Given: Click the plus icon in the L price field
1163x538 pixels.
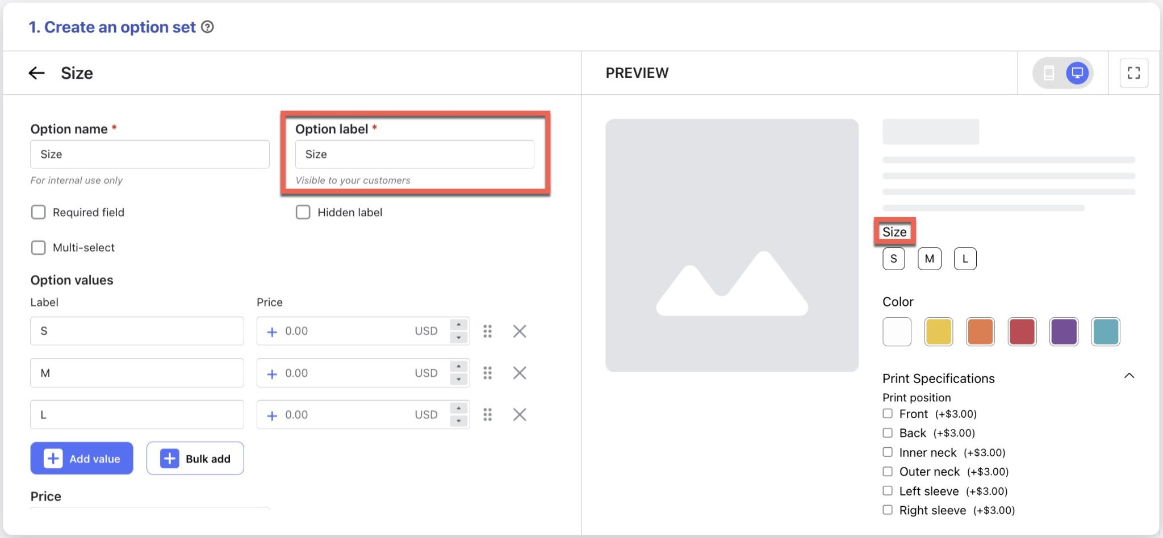Looking at the screenshot, I should (x=272, y=414).
